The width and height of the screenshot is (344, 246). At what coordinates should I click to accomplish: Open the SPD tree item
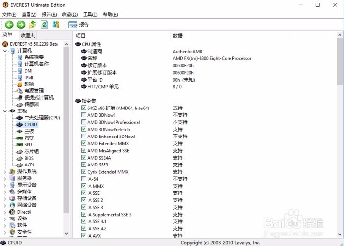tap(28, 145)
